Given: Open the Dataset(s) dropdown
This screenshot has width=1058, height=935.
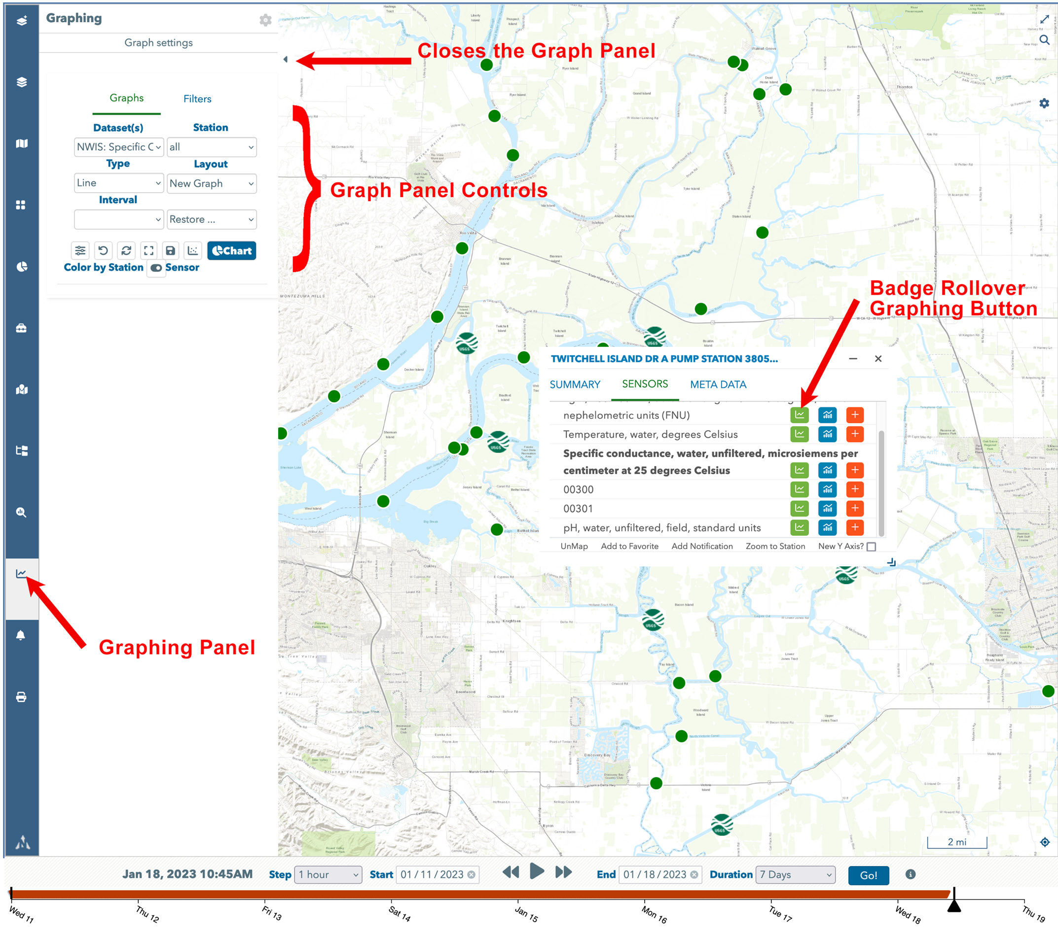Looking at the screenshot, I should [x=118, y=147].
